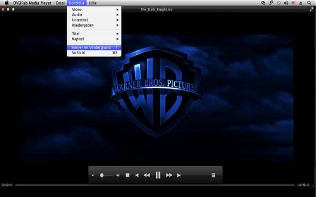Screen dimensions: 316x197
Task: Close the Kontrolle menu
Action: tap(77, 3)
